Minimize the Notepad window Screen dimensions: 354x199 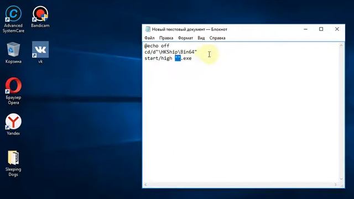[305, 29]
